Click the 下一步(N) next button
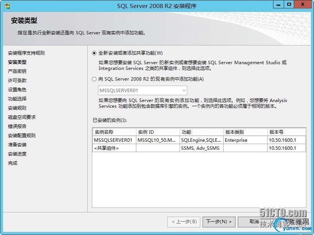314x235 pixels. pos(219,222)
